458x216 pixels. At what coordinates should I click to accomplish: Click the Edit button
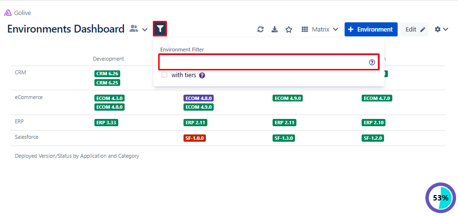pyautogui.click(x=415, y=30)
